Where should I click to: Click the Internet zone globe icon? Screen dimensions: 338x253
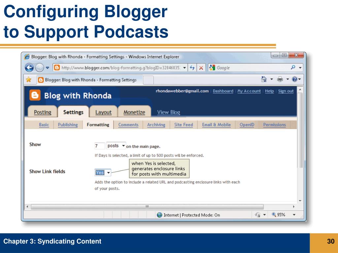[x=159, y=215]
